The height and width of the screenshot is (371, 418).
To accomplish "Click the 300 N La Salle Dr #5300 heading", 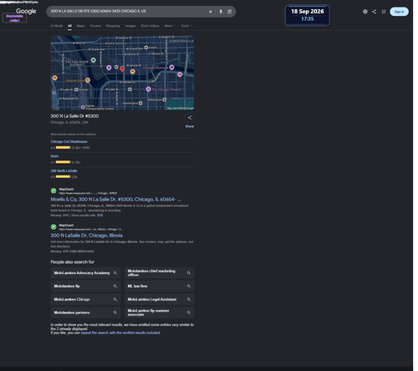I will click(x=74, y=116).
